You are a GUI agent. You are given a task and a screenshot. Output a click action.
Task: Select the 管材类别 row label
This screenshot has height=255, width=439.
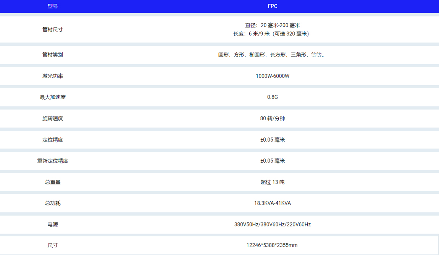[53, 55]
